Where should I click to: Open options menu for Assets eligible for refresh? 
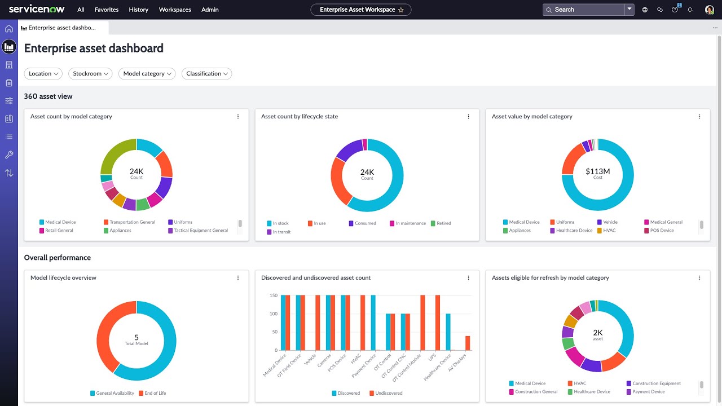click(x=699, y=278)
